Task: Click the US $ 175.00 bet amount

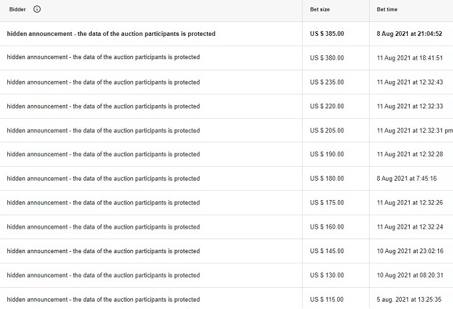Action: click(327, 203)
